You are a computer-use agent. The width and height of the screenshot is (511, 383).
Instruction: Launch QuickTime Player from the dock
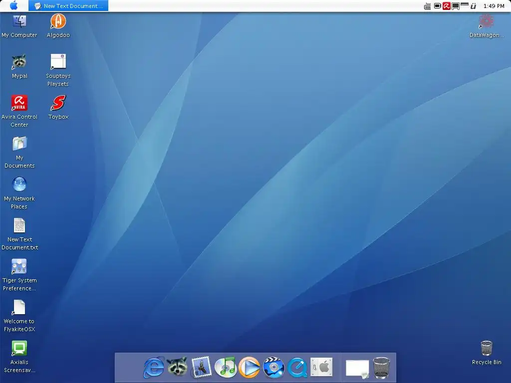[297, 368]
